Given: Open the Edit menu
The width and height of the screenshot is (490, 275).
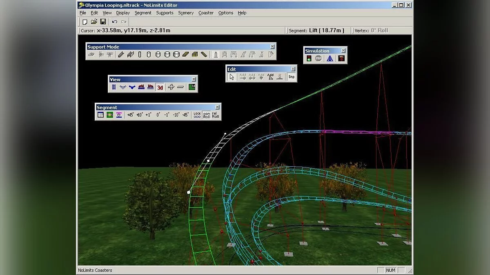Looking at the screenshot, I should coord(94,13).
